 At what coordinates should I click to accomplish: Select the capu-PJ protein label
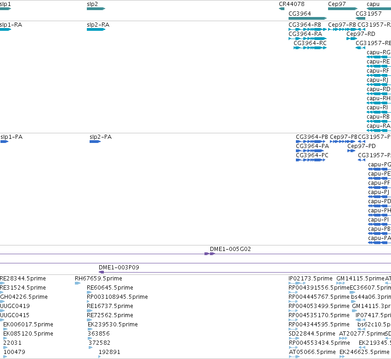click(x=379, y=192)
